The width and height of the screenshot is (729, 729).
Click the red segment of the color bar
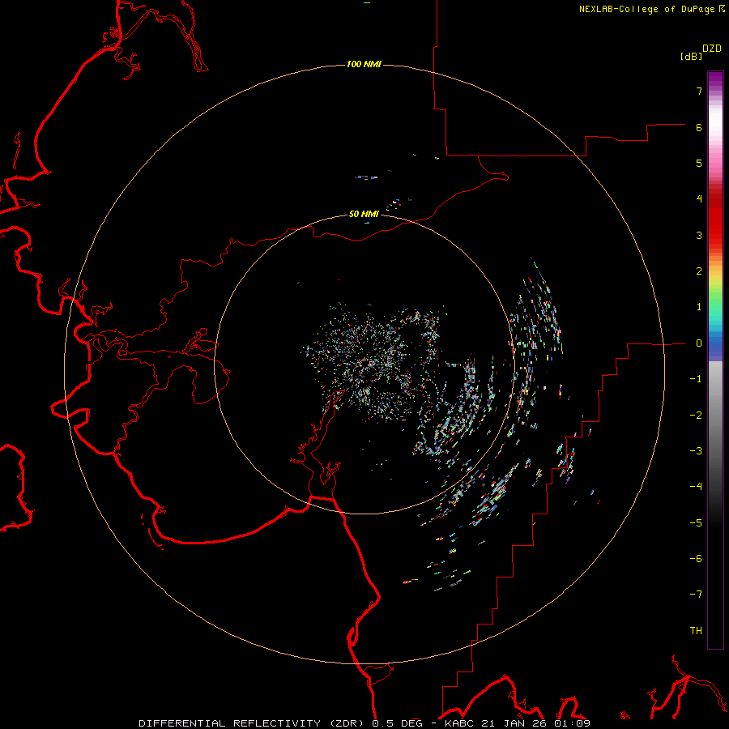[x=715, y=219]
